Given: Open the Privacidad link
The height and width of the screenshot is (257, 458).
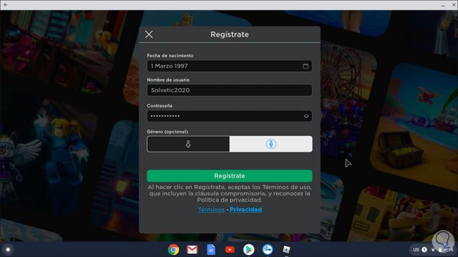Looking at the screenshot, I should 246,210.
